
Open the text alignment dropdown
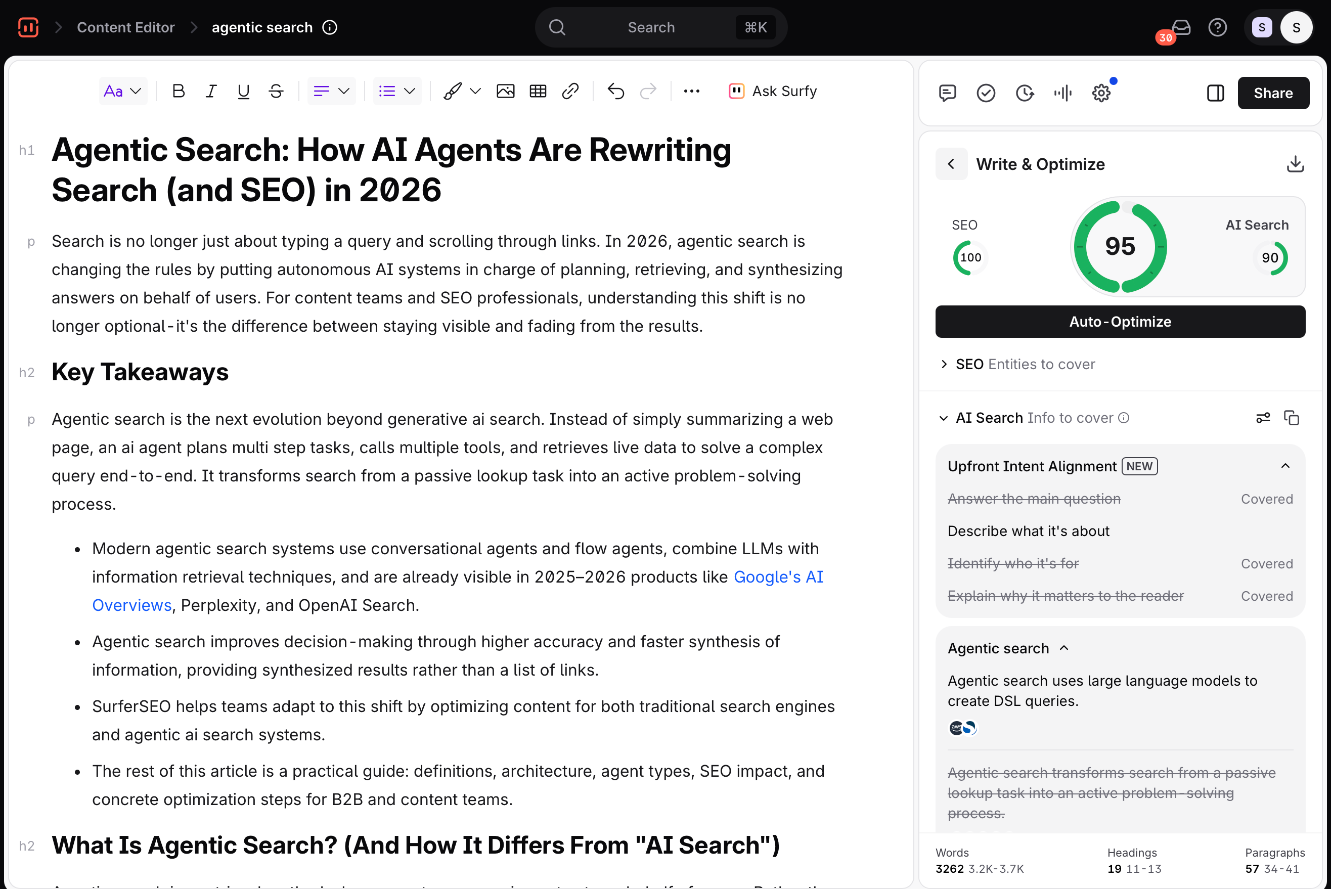(x=332, y=92)
